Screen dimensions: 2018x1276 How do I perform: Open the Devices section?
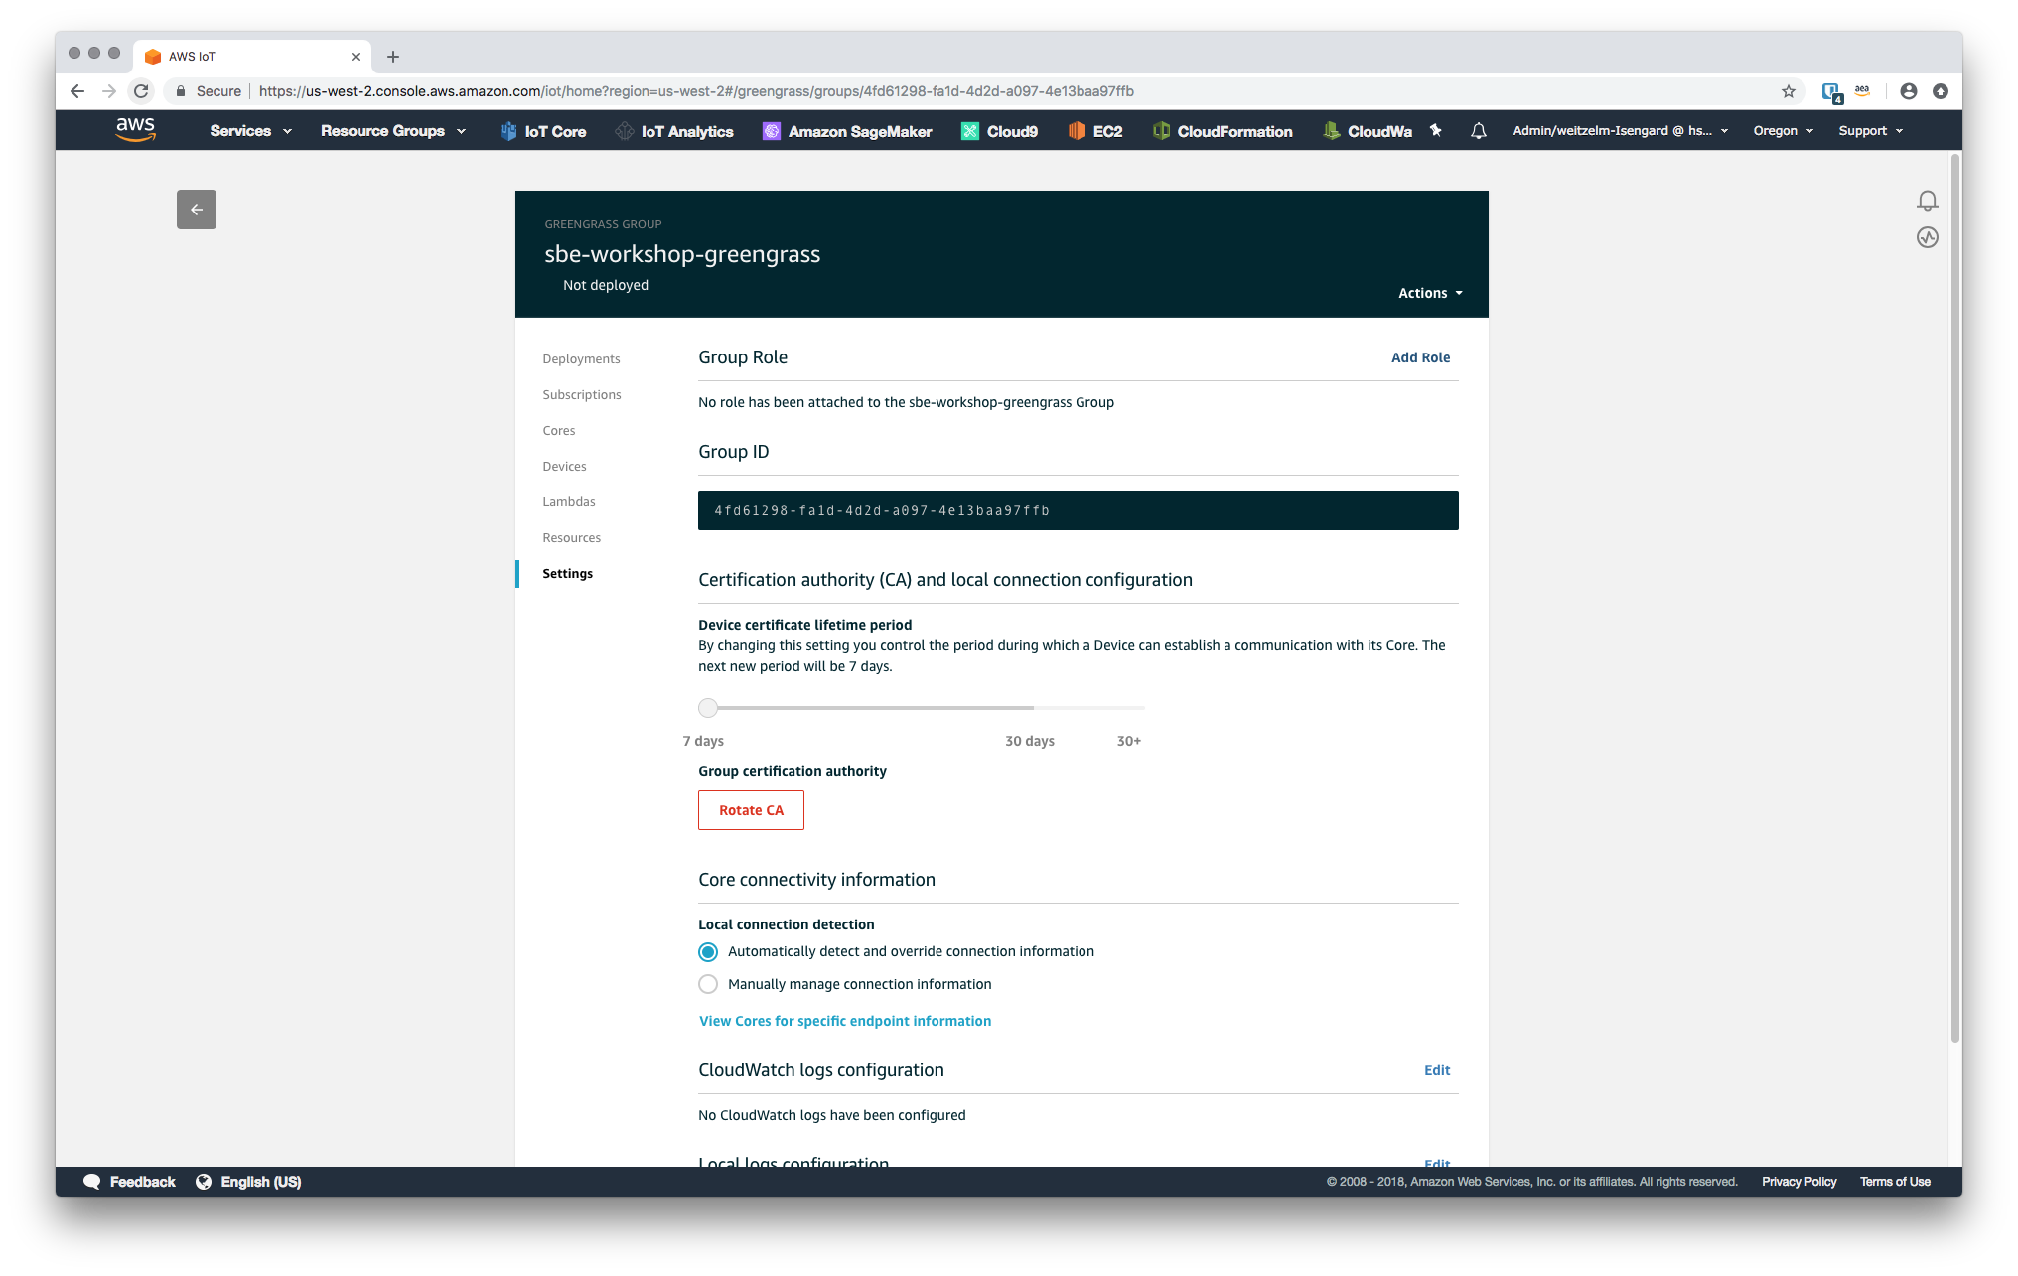[x=564, y=467]
